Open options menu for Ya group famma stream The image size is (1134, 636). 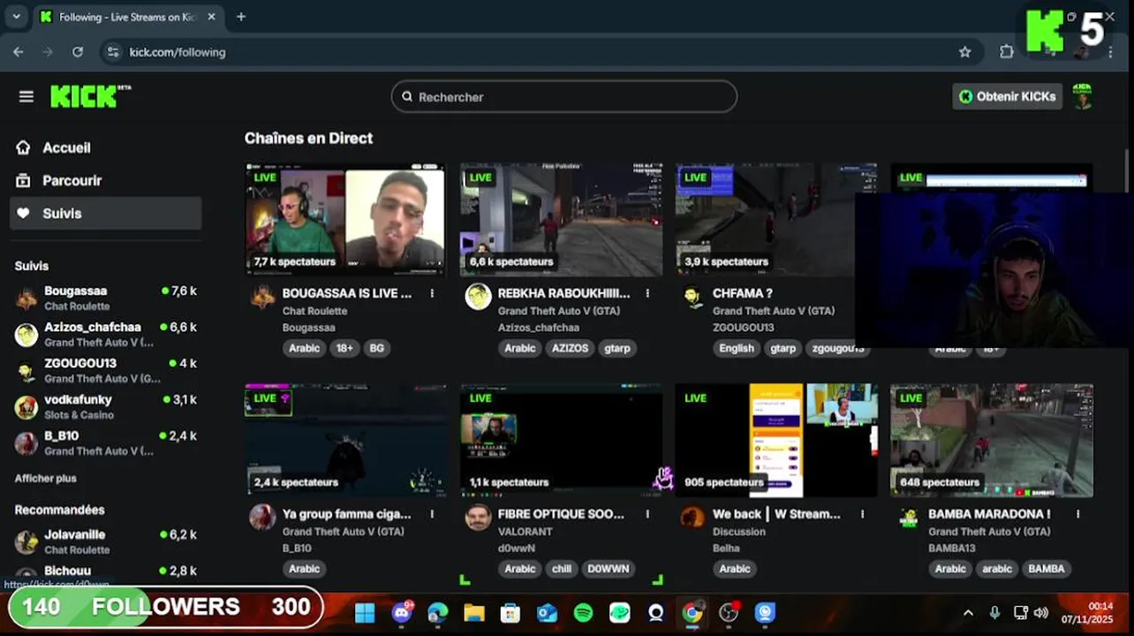coord(432,514)
